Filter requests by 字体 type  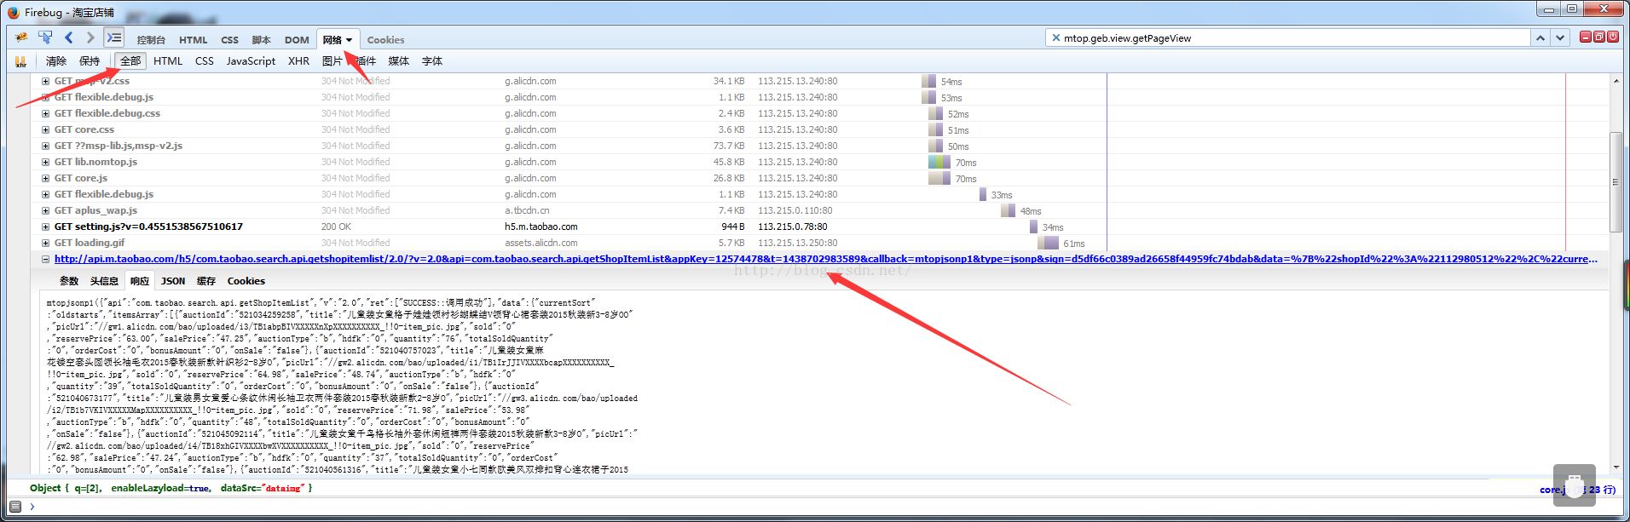[432, 61]
